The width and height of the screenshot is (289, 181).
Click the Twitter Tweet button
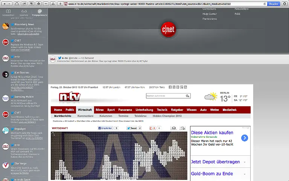click(132, 128)
